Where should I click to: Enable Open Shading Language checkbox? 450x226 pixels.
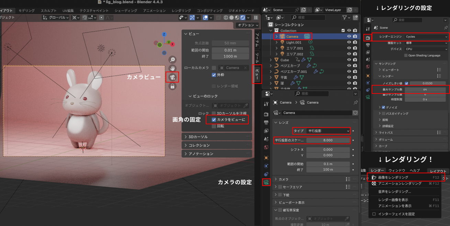pyautogui.click(x=406, y=55)
